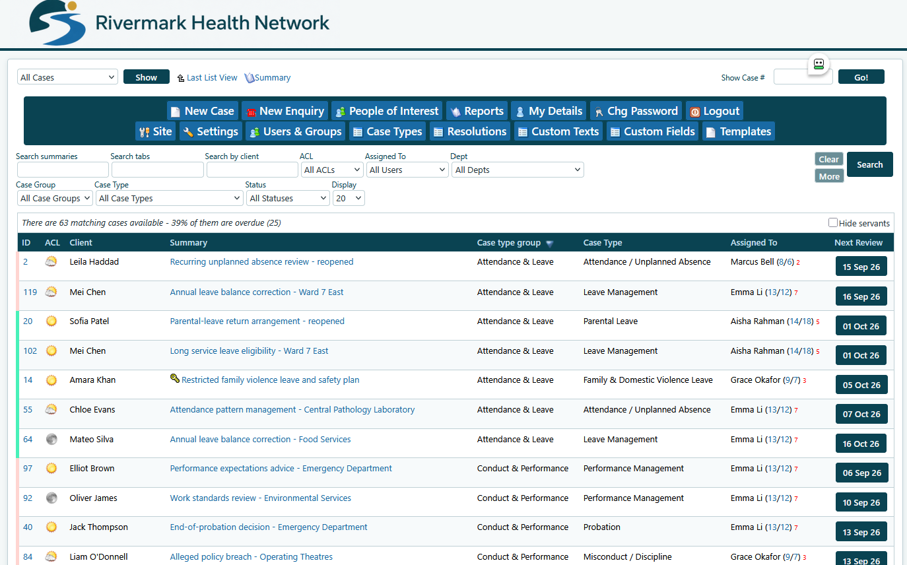The image size is (907, 565).
Task: Click the sun ACL icon for Sofia Patel
Action: click(51, 321)
